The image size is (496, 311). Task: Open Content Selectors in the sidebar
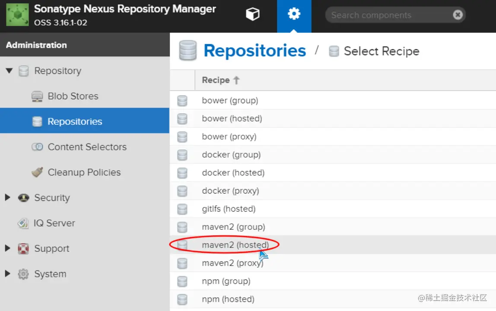(x=87, y=147)
